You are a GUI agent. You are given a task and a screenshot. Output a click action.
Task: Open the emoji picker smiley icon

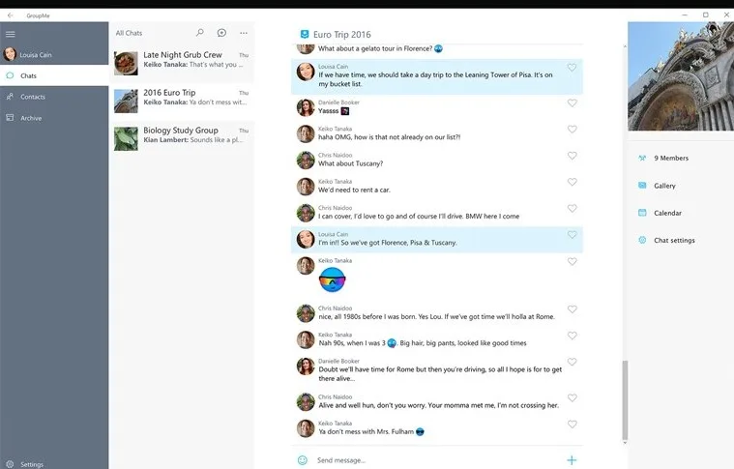[303, 460]
